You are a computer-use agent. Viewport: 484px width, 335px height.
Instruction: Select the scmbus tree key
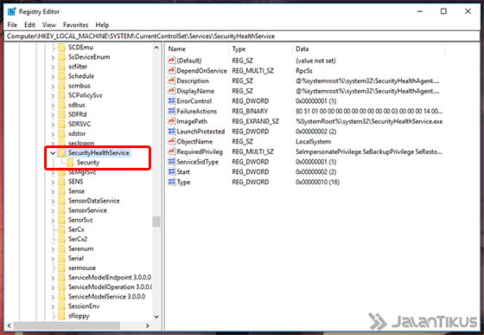[x=80, y=86]
